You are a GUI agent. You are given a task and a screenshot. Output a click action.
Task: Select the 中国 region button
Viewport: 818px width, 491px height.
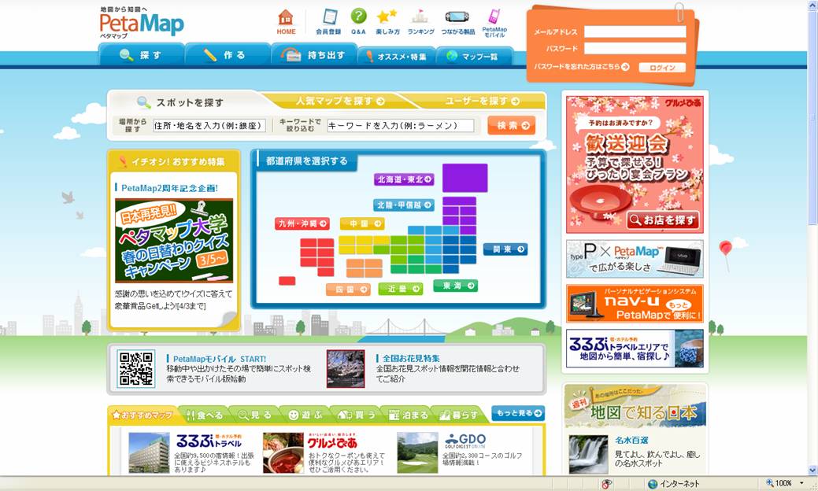(363, 223)
